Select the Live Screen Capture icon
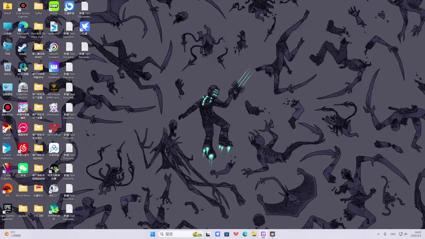The width and height of the screenshot is (425, 239). click(23, 10)
